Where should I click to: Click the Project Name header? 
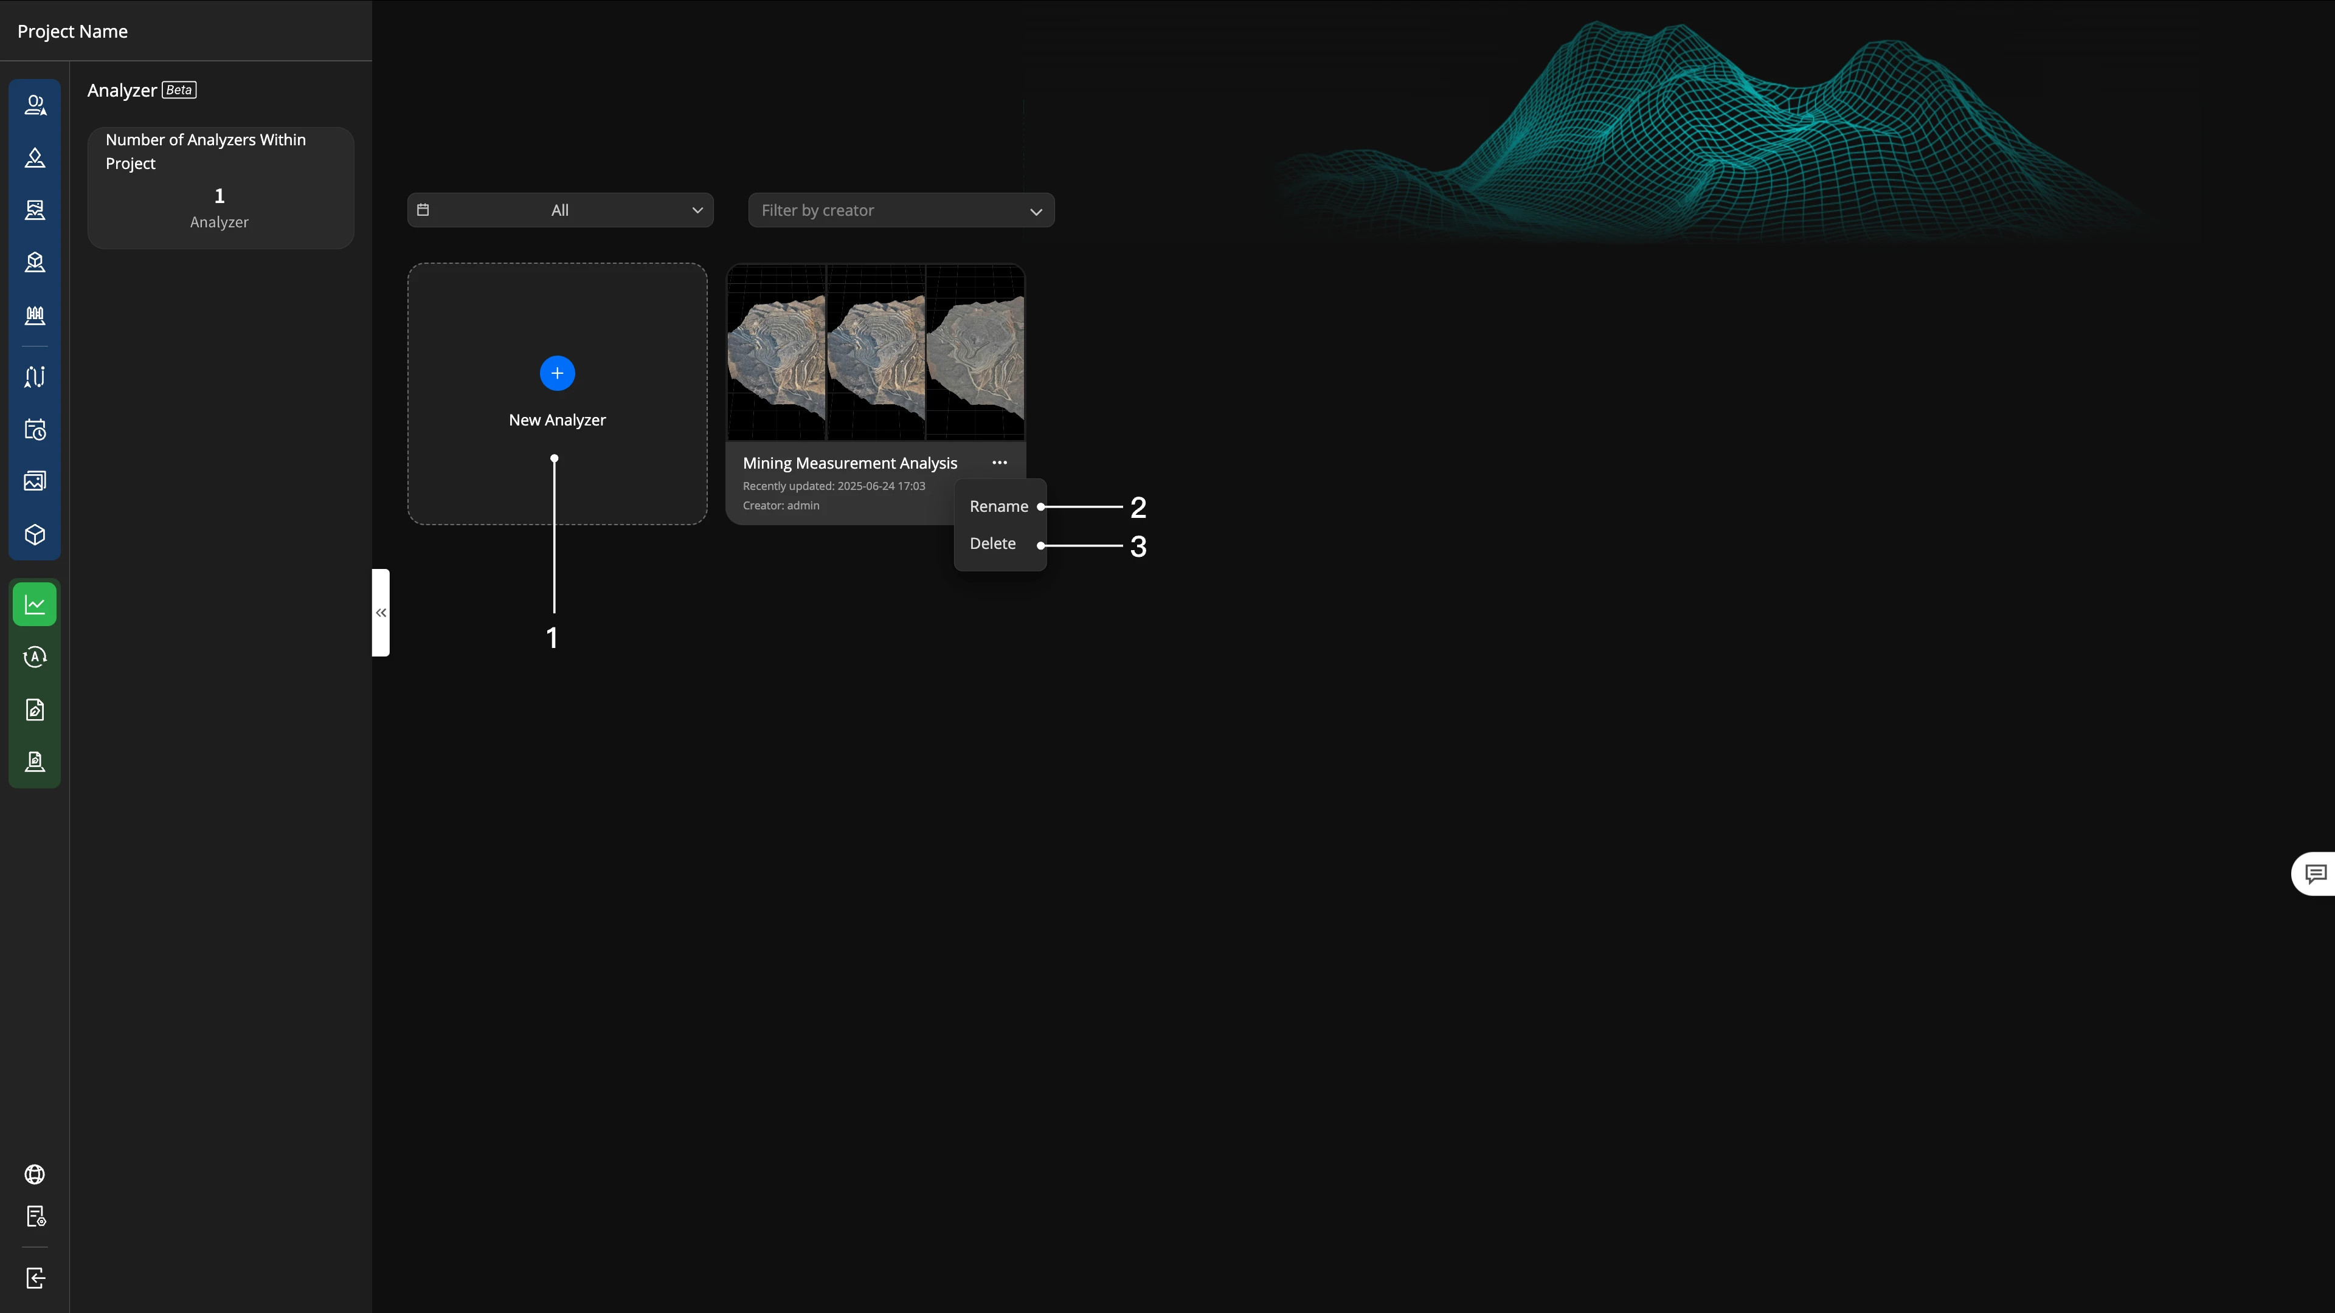click(x=72, y=32)
